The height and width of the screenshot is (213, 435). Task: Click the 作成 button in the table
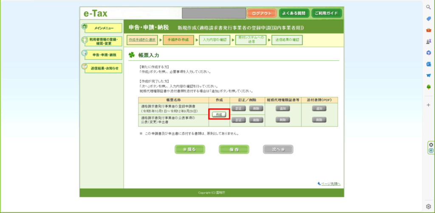[219, 115]
